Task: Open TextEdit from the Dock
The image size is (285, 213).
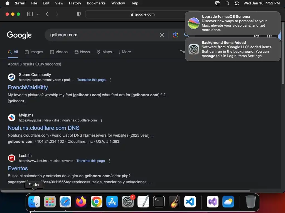Action: tap(143, 201)
